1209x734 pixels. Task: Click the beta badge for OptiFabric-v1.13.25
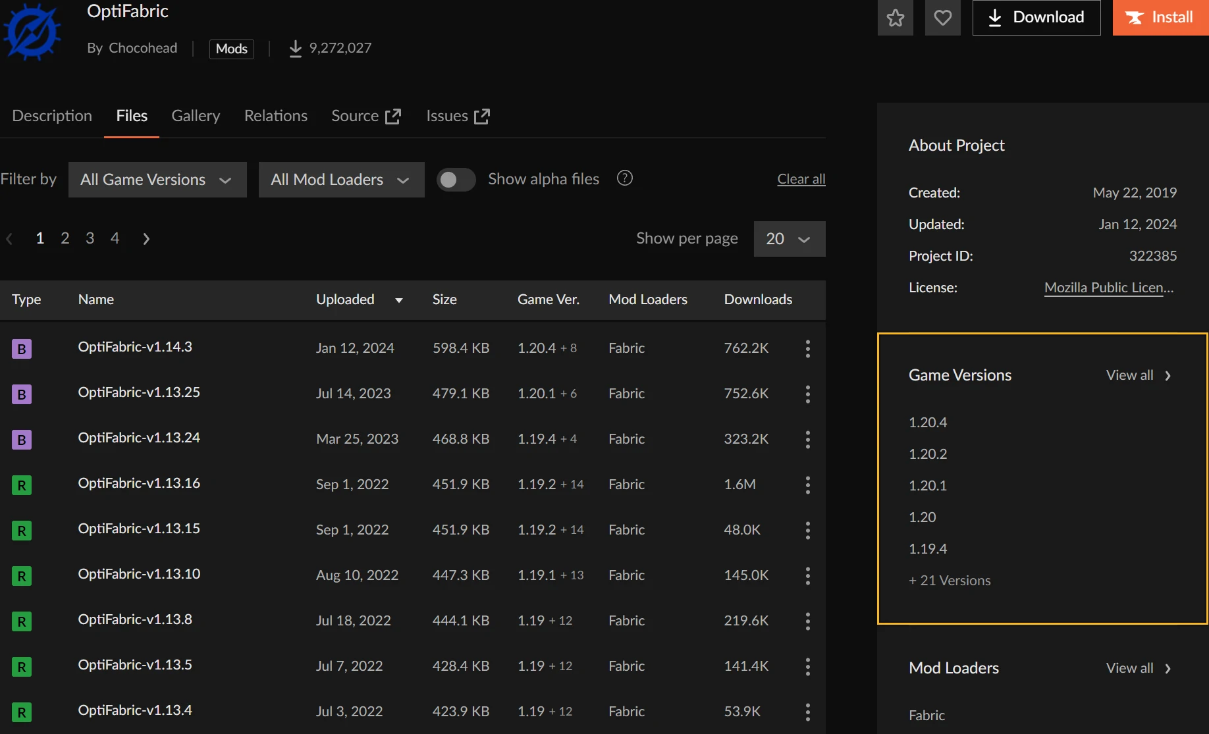click(22, 394)
